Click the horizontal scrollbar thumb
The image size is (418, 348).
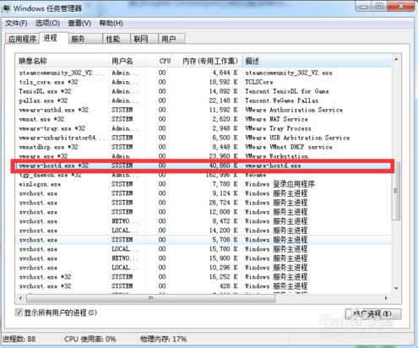150,298
